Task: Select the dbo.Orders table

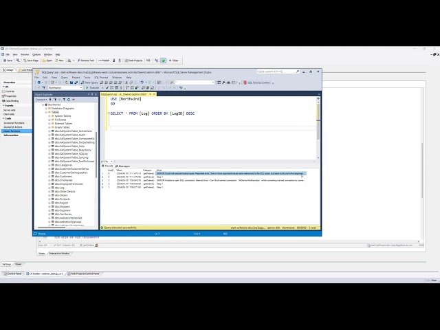Action: point(61,195)
